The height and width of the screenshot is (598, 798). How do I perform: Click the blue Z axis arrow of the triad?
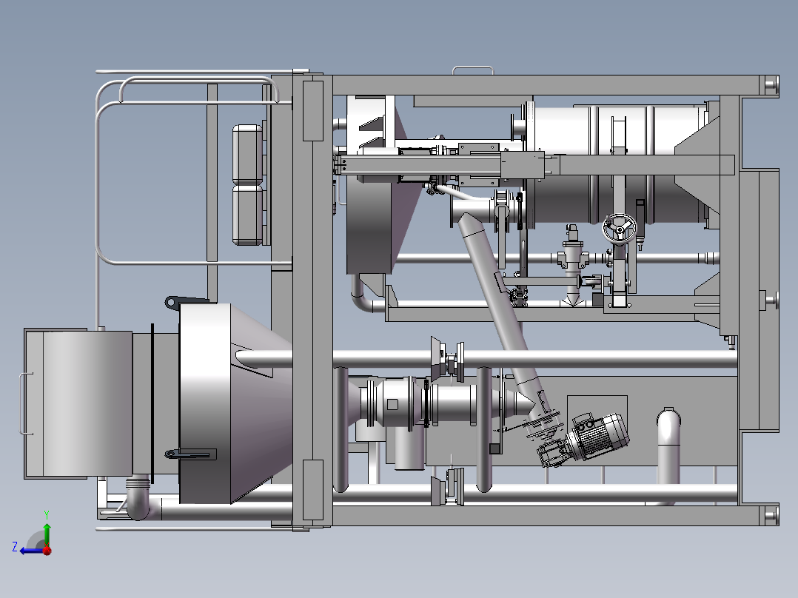(32, 551)
